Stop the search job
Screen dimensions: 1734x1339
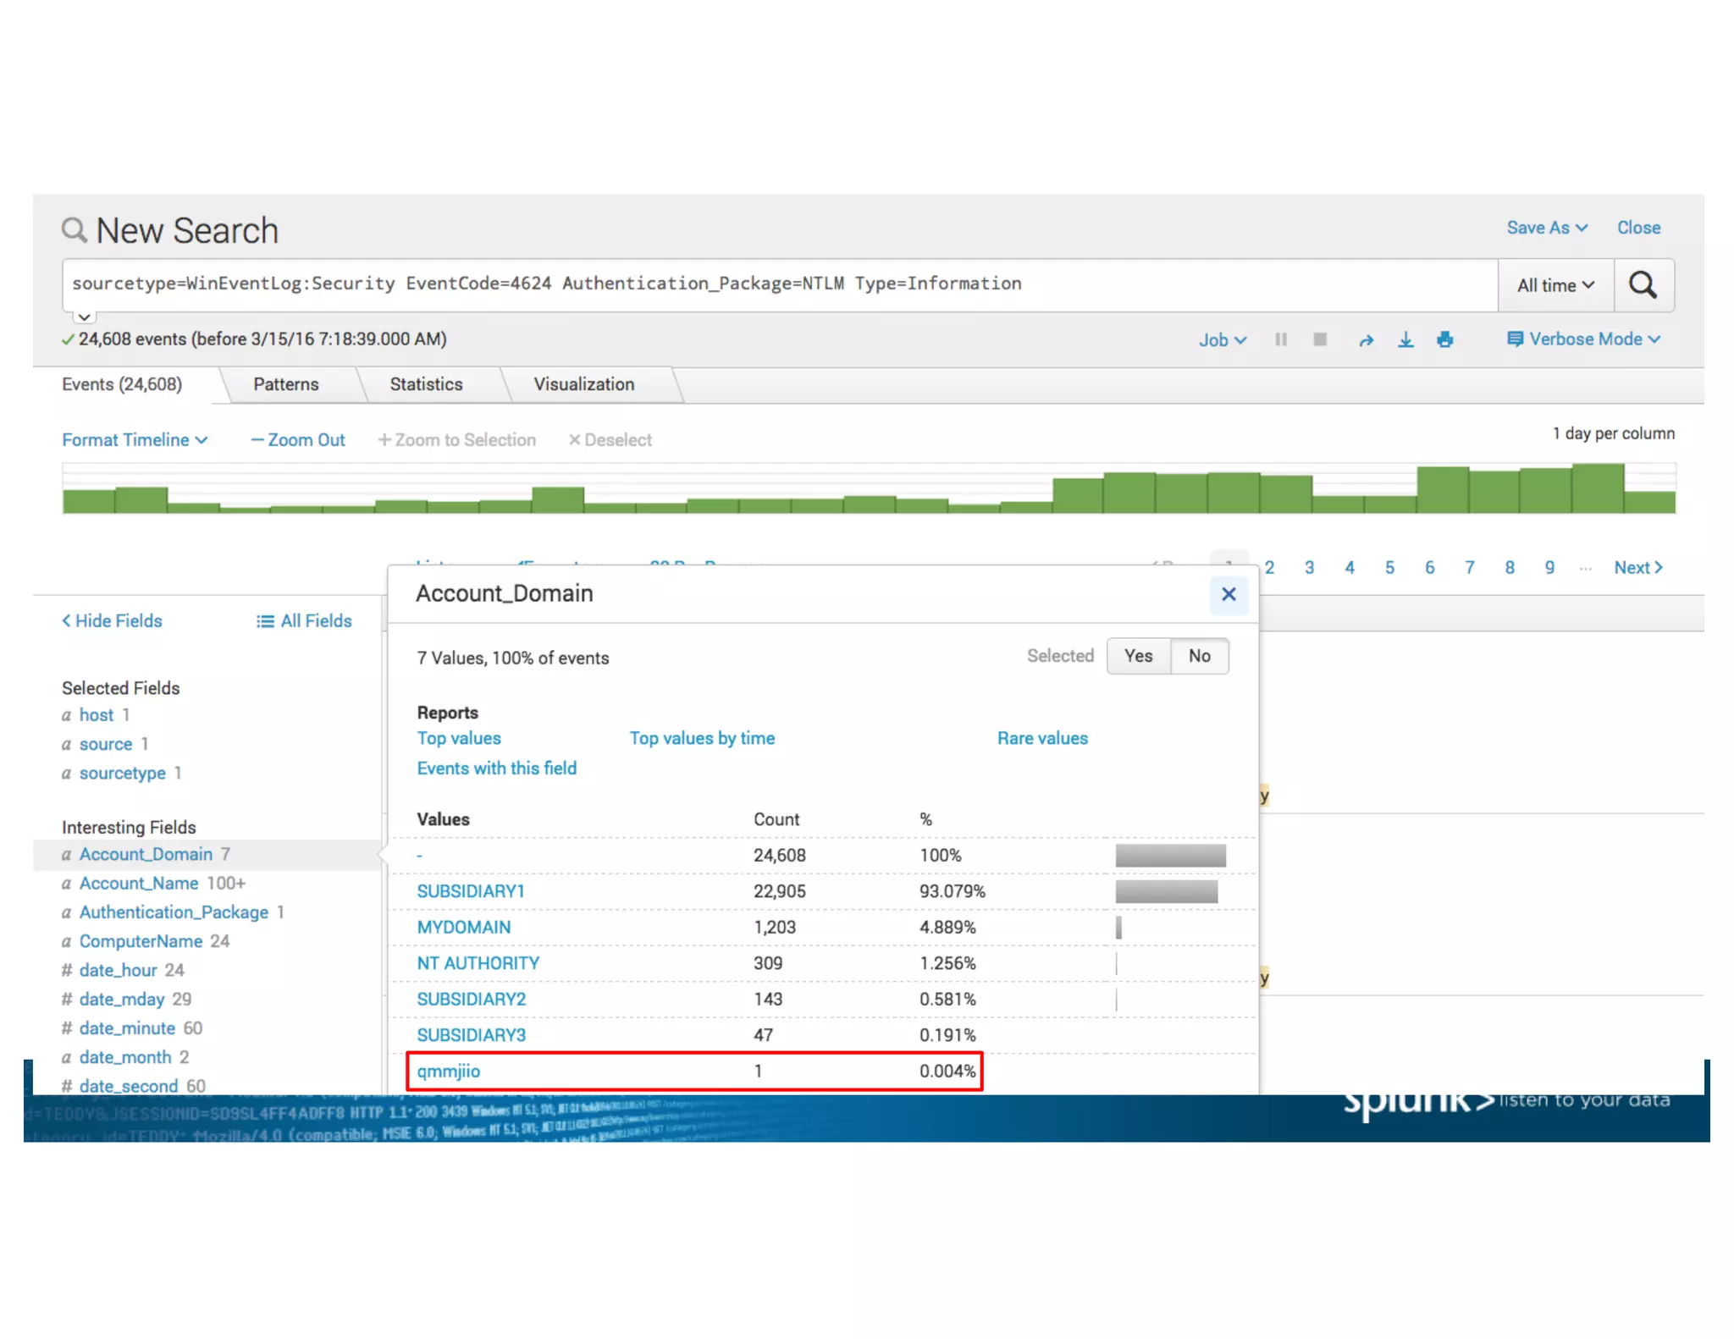tap(1319, 339)
